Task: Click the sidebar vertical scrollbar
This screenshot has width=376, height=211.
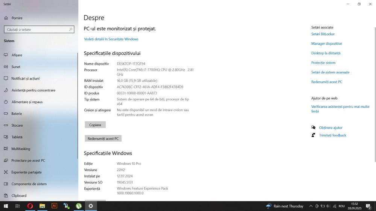Action: [77, 105]
